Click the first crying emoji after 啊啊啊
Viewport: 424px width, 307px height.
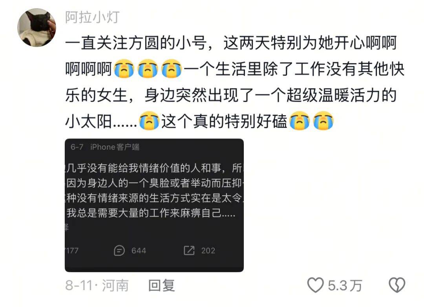tap(124, 69)
